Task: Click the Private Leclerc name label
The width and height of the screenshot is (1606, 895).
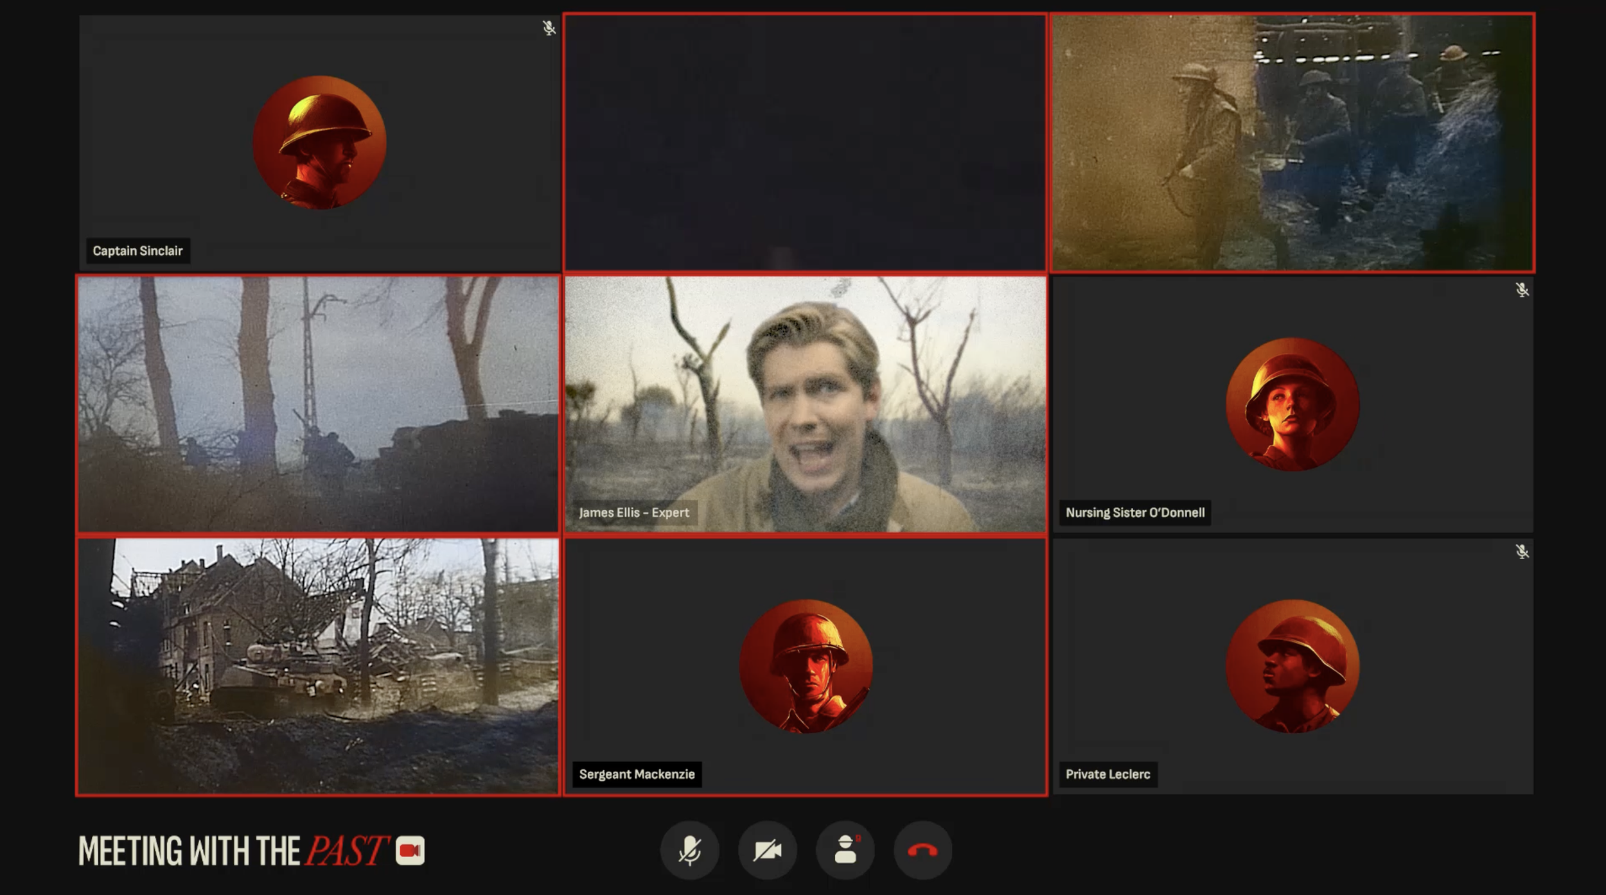Action: click(x=1107, y=774)
